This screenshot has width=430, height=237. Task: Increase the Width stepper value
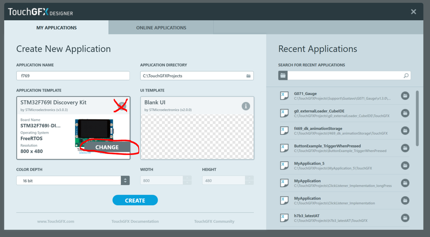tap(187, 178)
